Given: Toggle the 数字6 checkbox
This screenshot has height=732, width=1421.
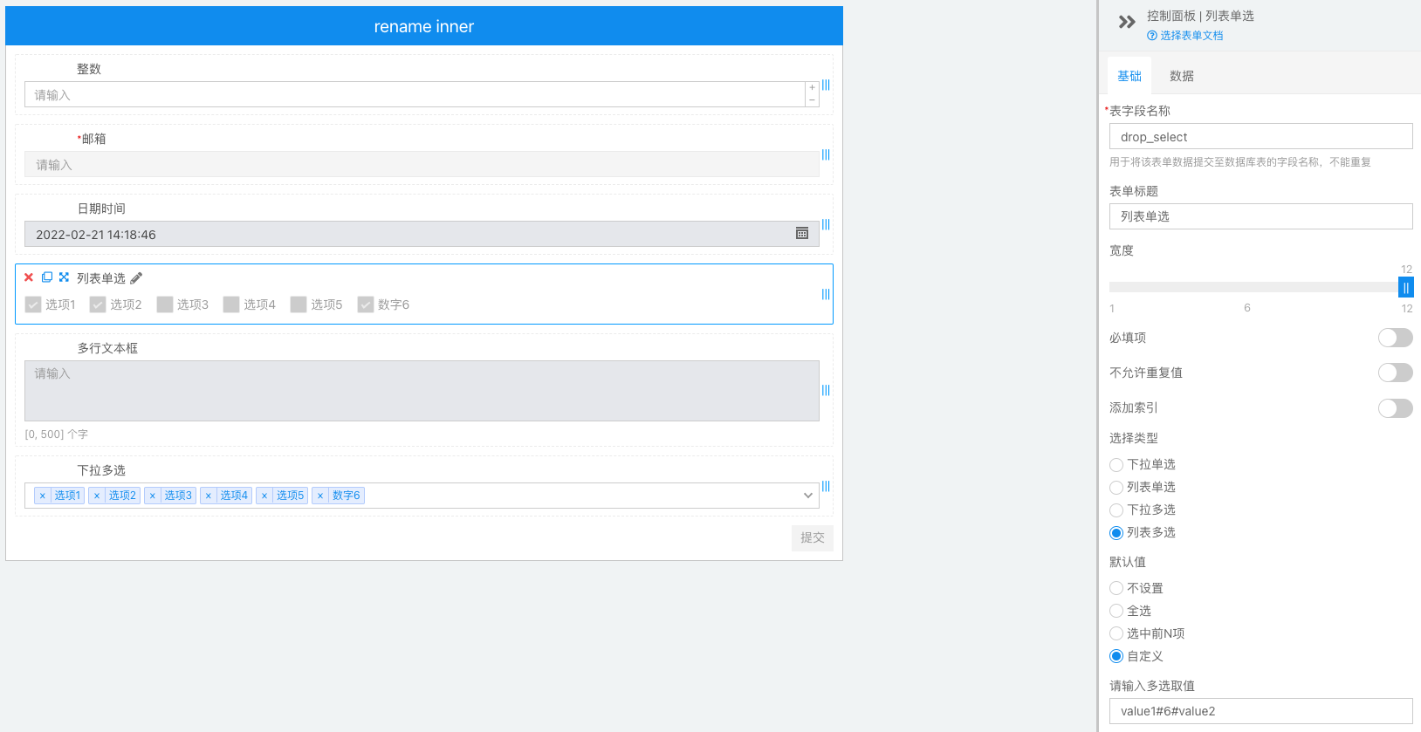Looking at the screenshot, I should point(366,304).
